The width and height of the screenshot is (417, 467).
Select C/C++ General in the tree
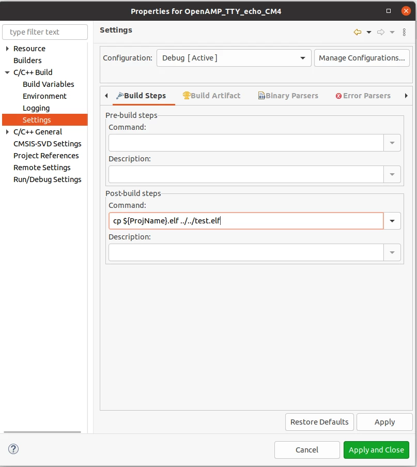[38, 132]
